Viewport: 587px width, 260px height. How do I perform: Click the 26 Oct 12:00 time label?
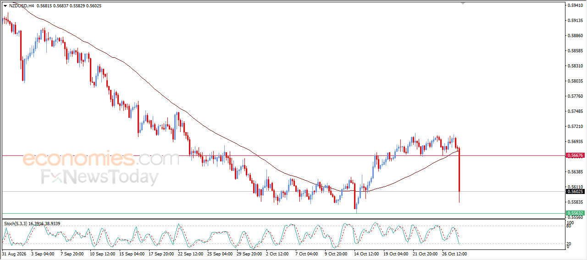tap(455, 254)
